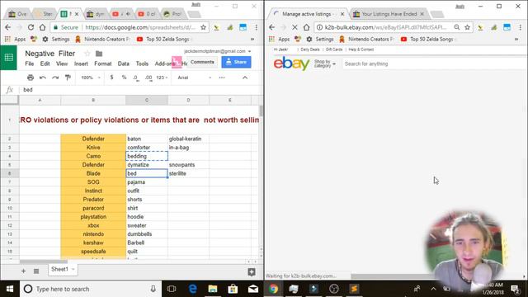This screenshot has width=528, height=297.
Task: Collapse the Sheets menus with the up chevron
Action: coord(245,78)
